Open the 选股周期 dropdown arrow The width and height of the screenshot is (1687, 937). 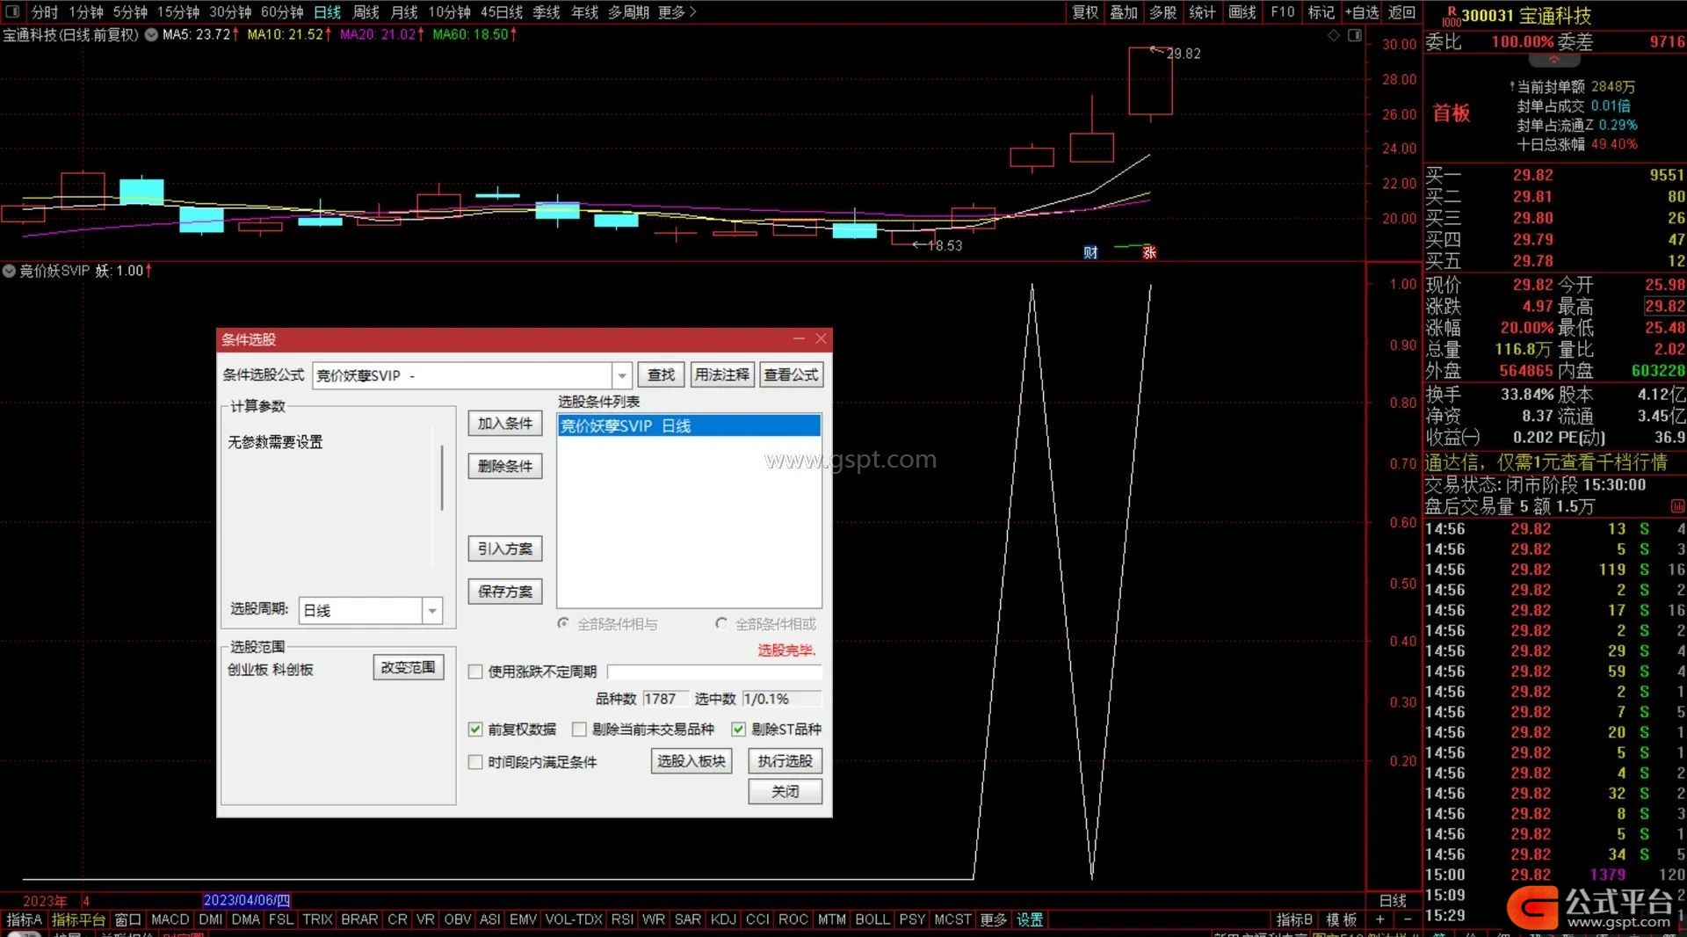click(432, 610)
